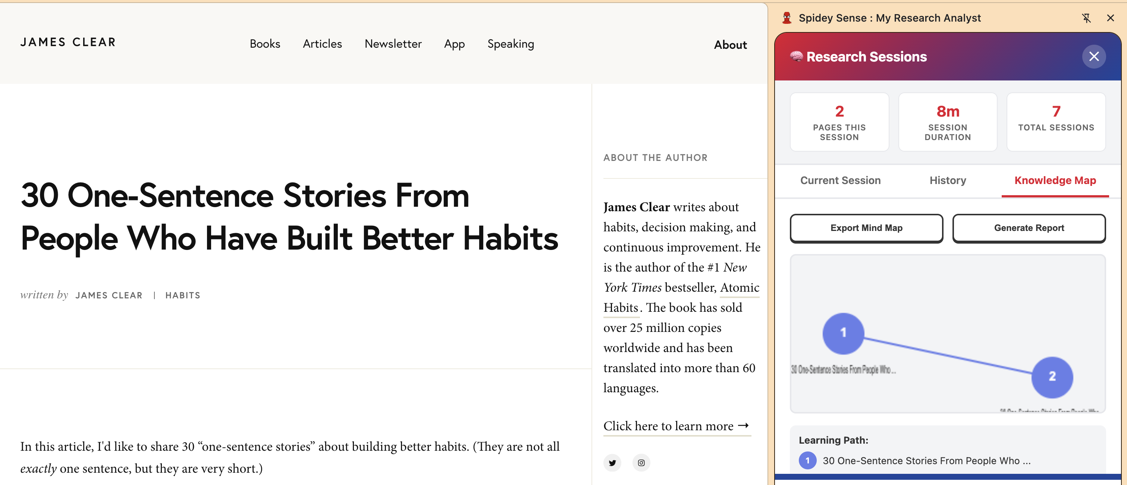This screenshot has height=485, width=1127.
Task: Select the Knowledge Map tab
Action: (1055, 180)
